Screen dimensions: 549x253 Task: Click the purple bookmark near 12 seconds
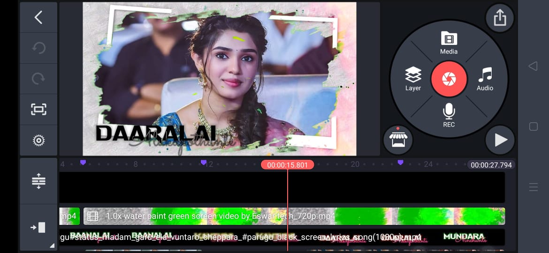[204, 163]
